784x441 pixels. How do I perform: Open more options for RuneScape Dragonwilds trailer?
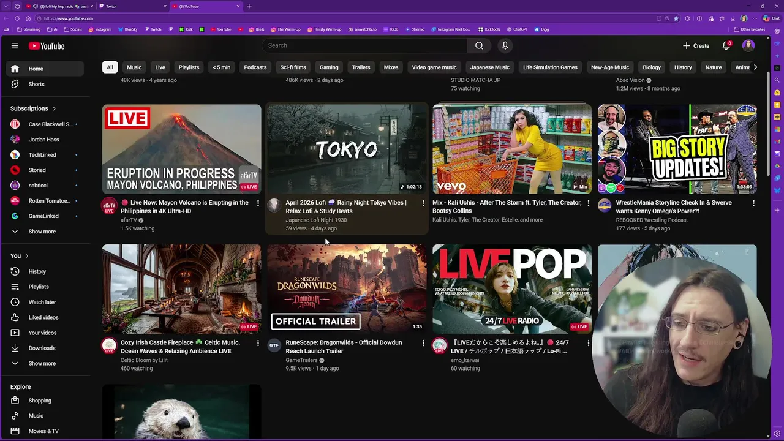click(x=423, y=343)
